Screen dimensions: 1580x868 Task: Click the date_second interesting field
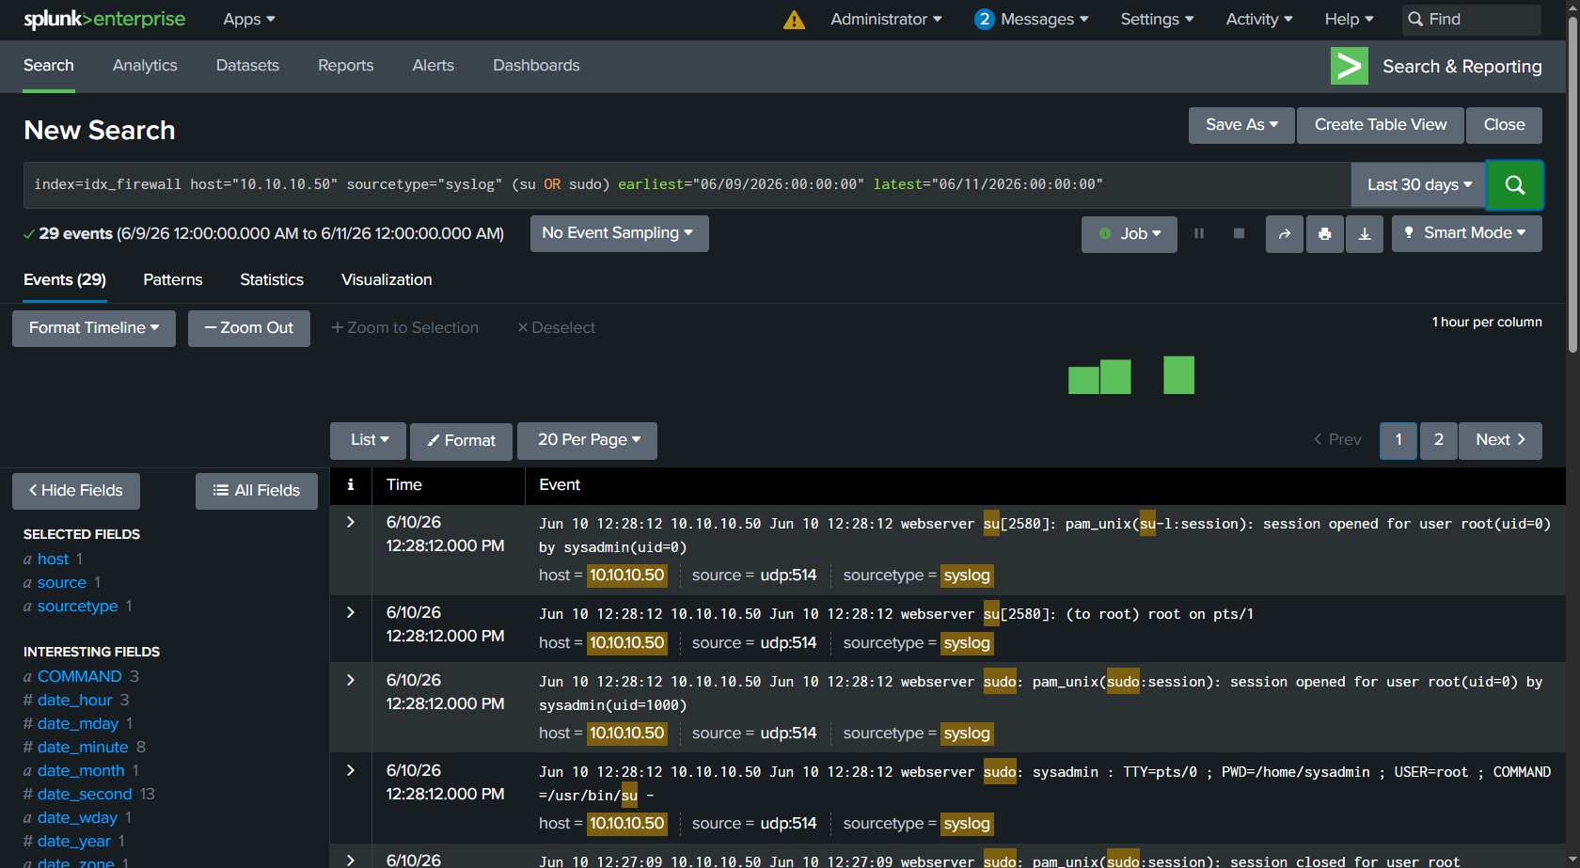(85, 795)
